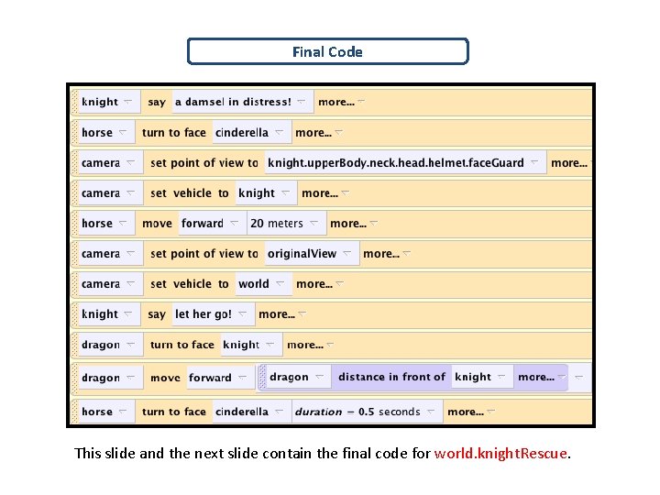Viewport: 660px width, 495px height.
Task: Open camera dropdown in set vehicle to world row
Action: pos(110,284)
